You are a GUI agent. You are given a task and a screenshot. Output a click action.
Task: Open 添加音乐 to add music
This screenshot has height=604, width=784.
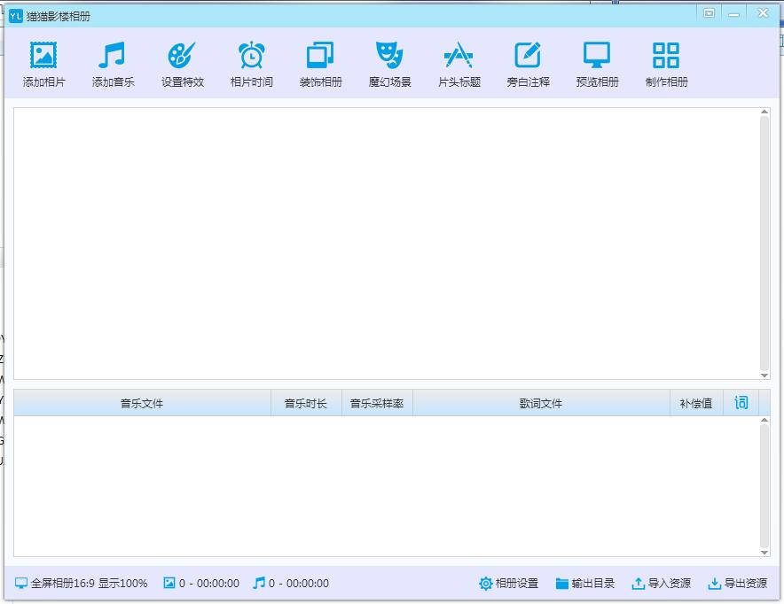(113, 57)
